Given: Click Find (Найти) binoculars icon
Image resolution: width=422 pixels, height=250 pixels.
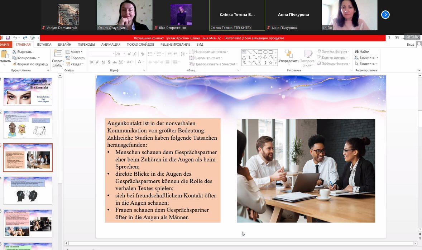Looking at the screenshot, I should click(x=362, y=52).
